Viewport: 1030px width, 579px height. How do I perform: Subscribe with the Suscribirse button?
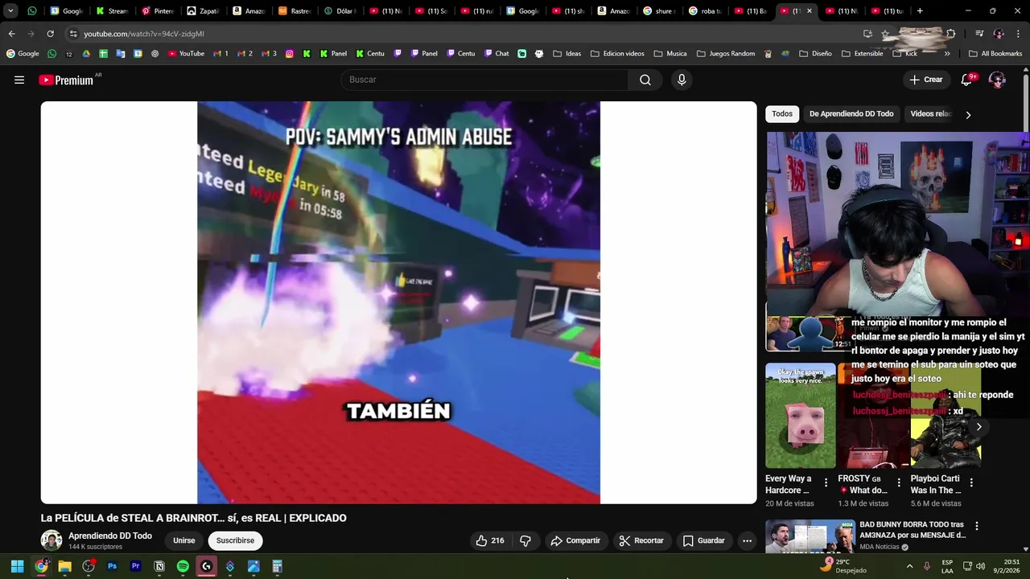click(235, 540)
